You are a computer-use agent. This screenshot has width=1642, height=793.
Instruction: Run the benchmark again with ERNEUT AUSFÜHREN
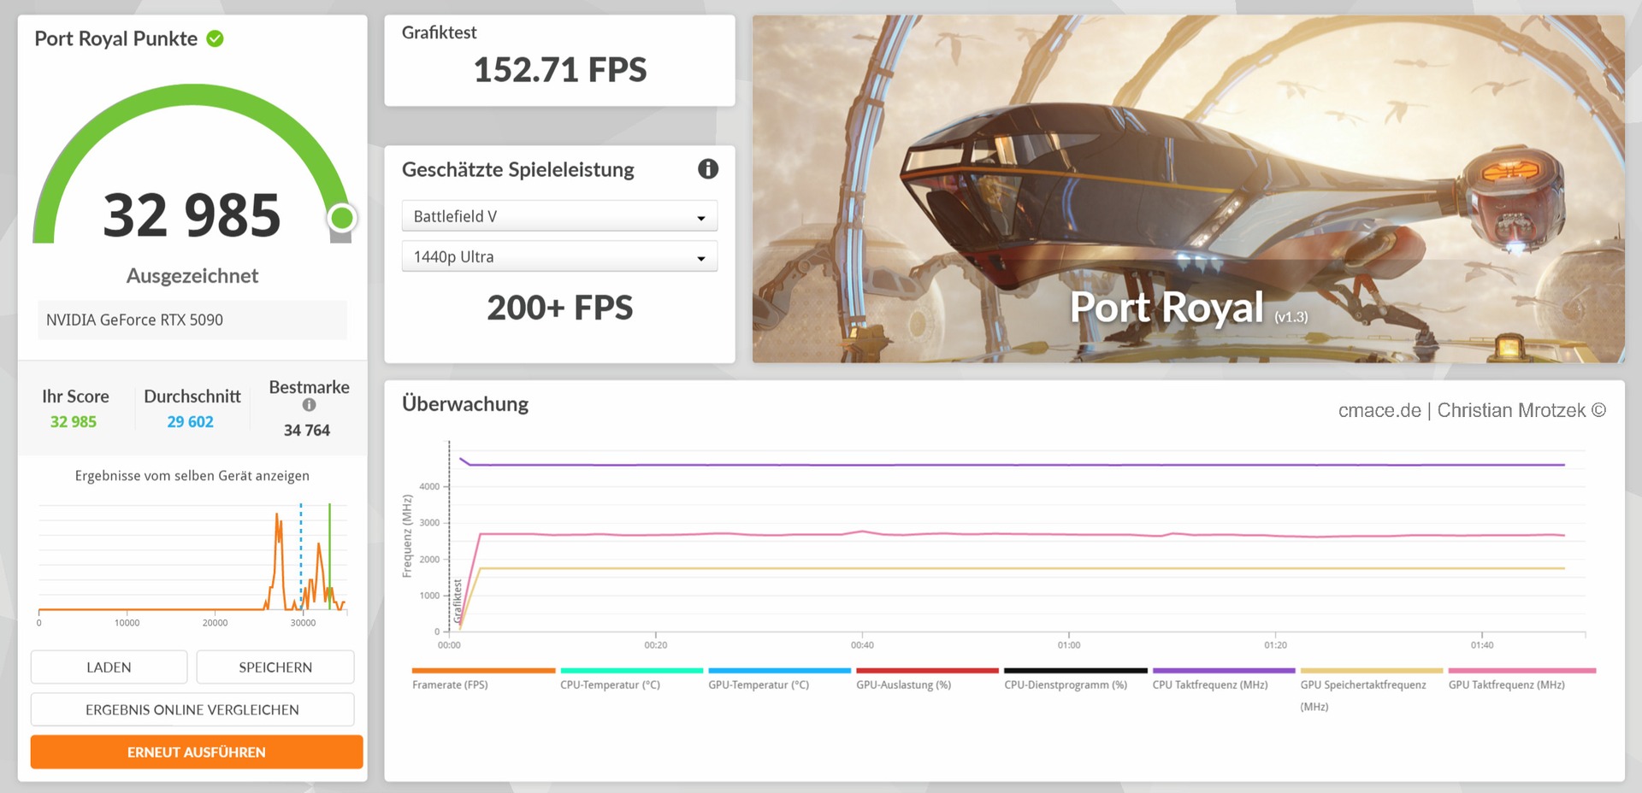196,752
